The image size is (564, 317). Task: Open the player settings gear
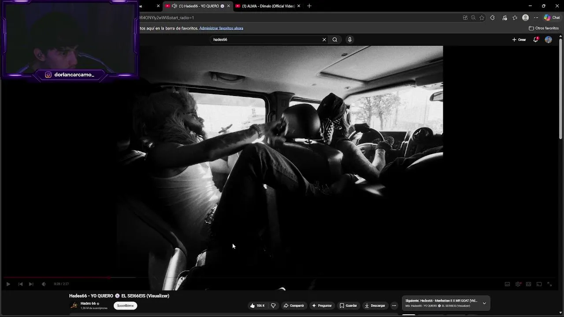[x=518, y=284]
